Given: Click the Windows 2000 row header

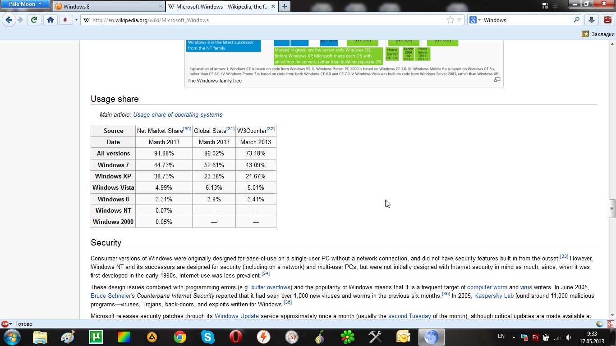Looking at the screenshot, I should pyautogui.click(x=113, y=222).
